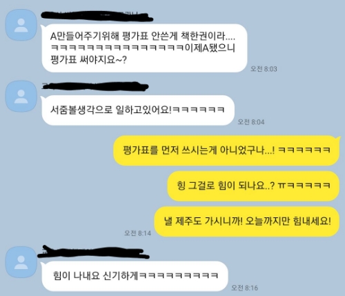This screenshot has width=345, height=296.
Task: Select the line starting with A만들어주기위해
Action: pos(143,36)
